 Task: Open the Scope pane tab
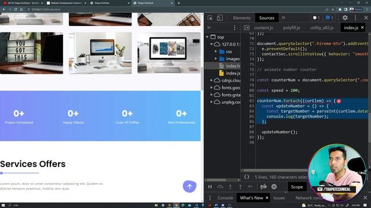click(x=297, y=187)
